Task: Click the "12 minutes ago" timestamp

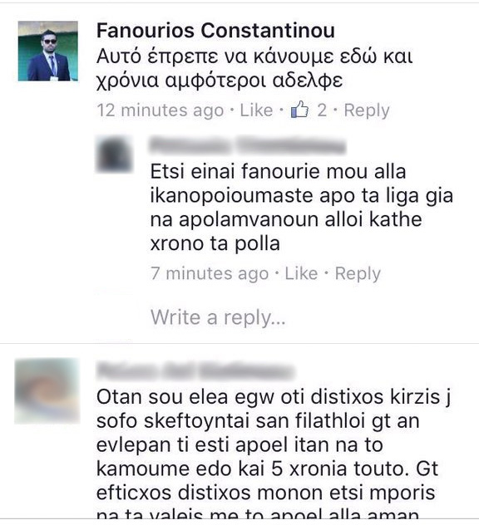Action: pos(160,110)
